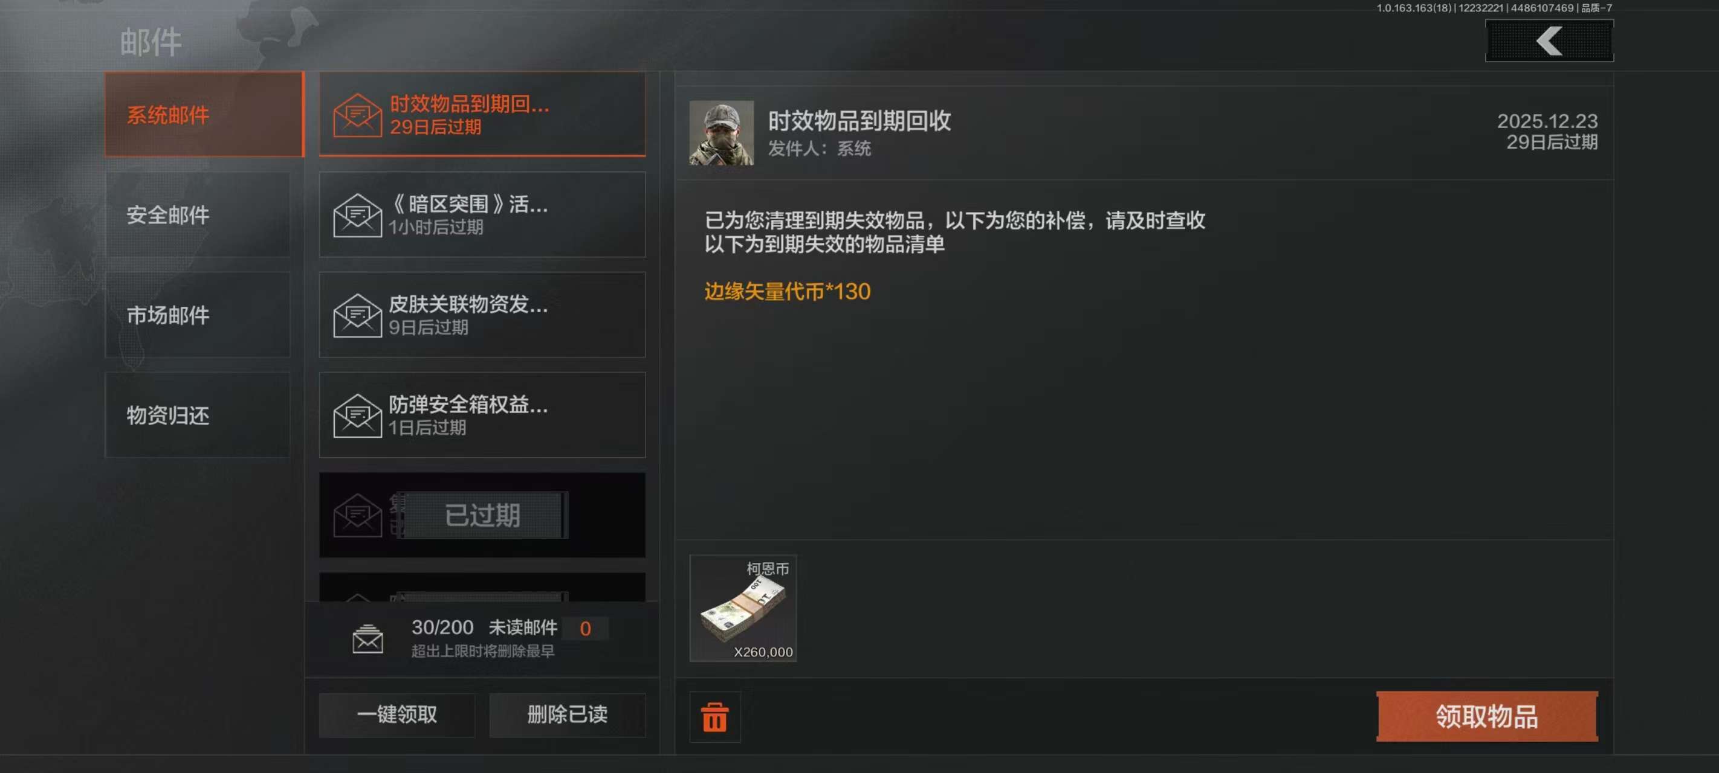Switch to 系统邮件 tab
This screenshot has height=773, width=1719.
tap(204, 115)
